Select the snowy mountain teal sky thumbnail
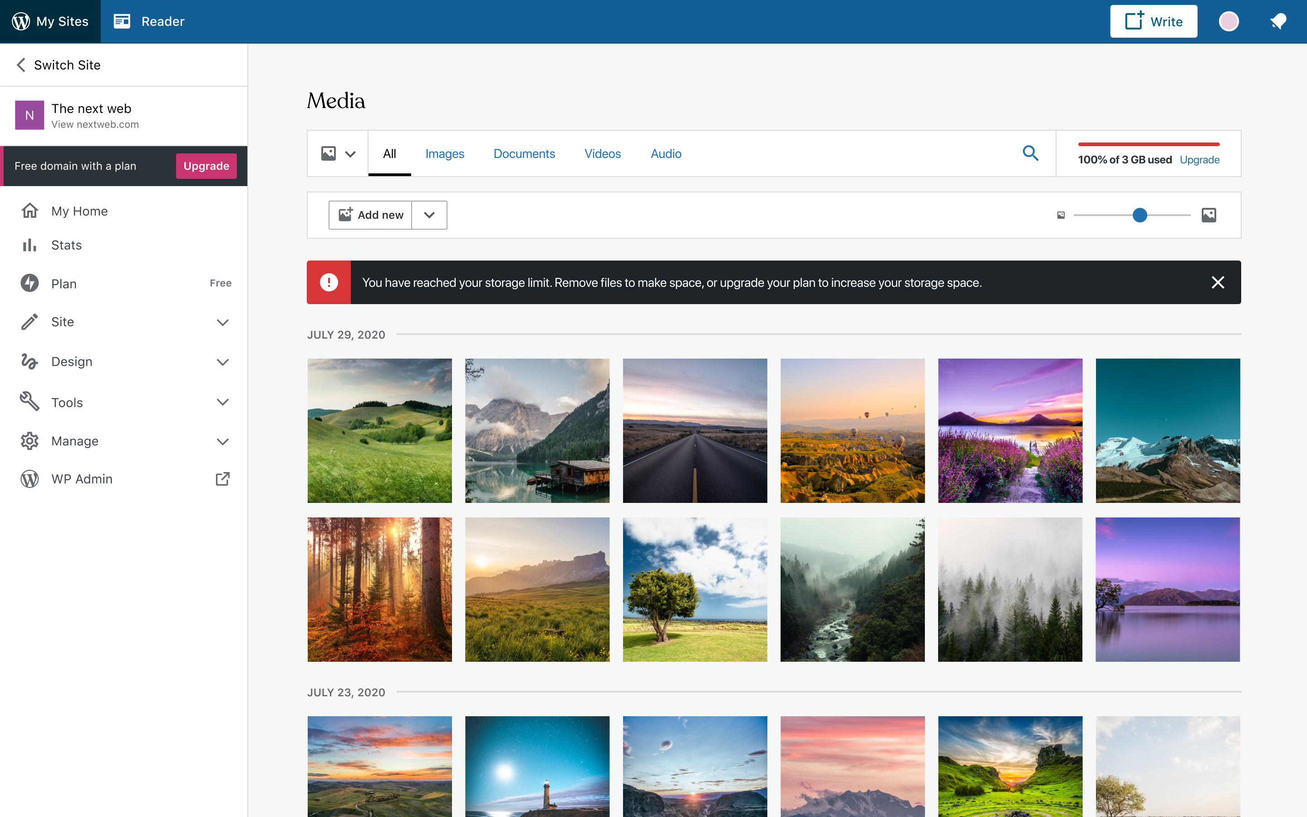Viewport: 1307px width, 817px height. point(1168,431)
